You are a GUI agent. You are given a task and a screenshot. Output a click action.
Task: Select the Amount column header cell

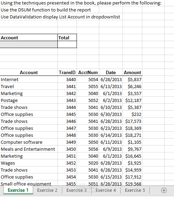(x=133, y=72)
